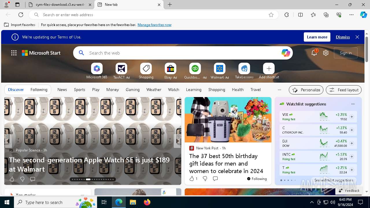370x208 pixels.
Task: Toggle Following for New York Post
Action: coord(257,179)
